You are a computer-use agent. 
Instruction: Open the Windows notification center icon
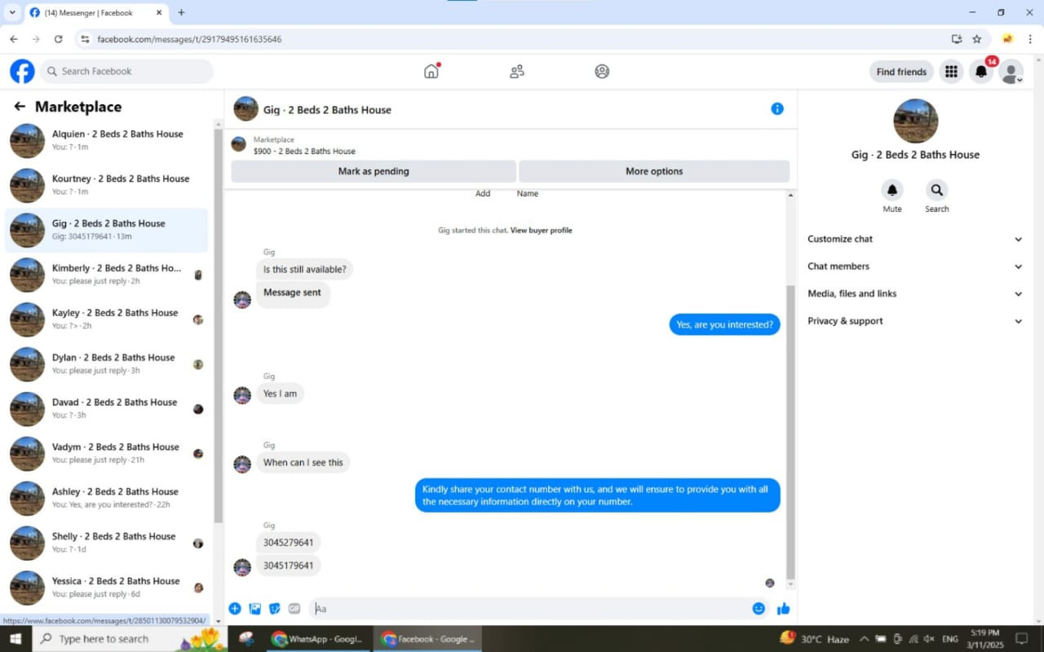click(1021, 639)
